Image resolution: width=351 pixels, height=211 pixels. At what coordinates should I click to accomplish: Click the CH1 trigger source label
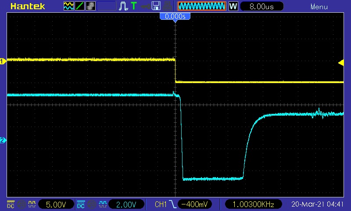tap(161, 204)
